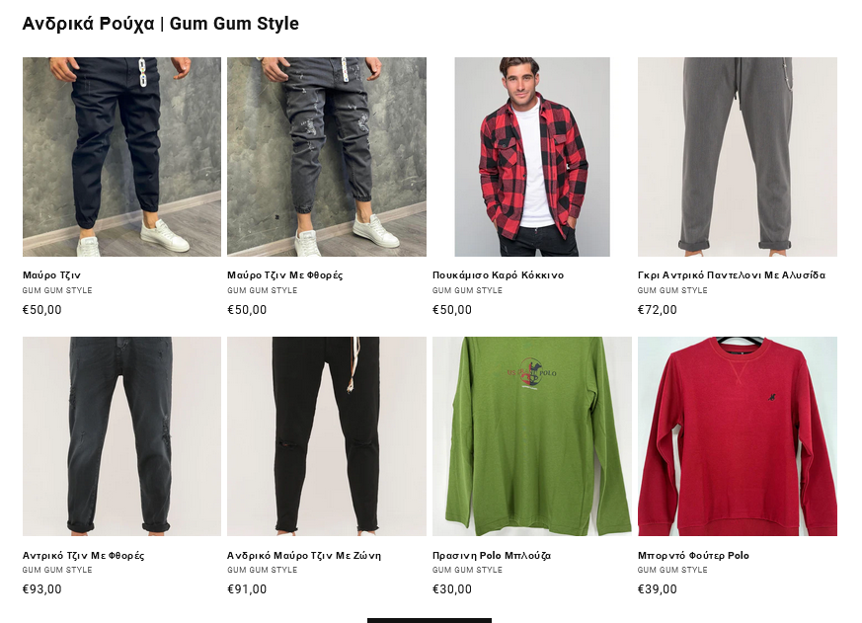
Task: Open the grey trousers with chain image
Action: pos(738,157)
